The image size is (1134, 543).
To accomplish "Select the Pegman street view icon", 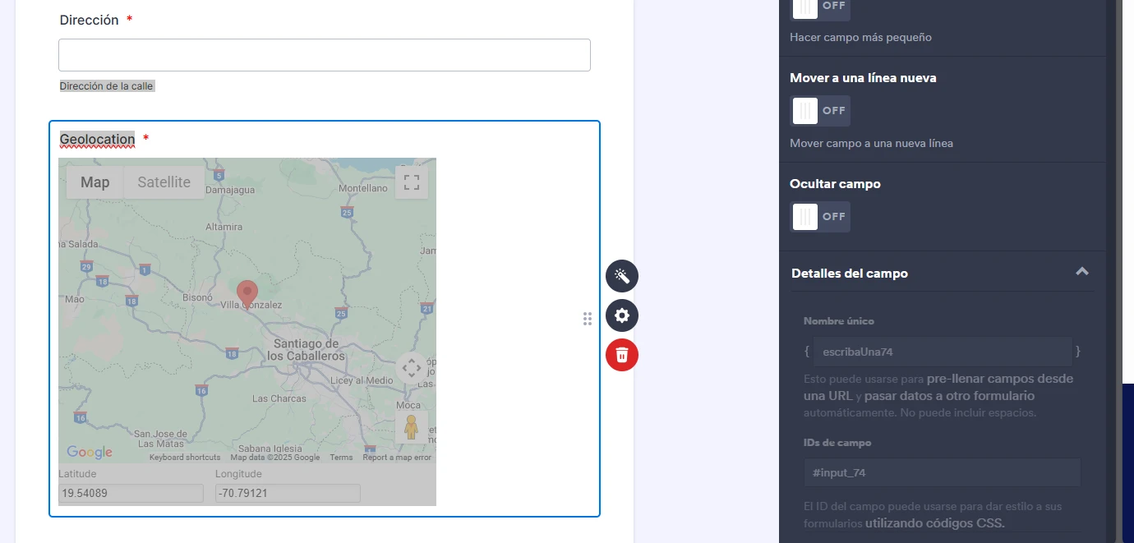I will click(411, 427).
